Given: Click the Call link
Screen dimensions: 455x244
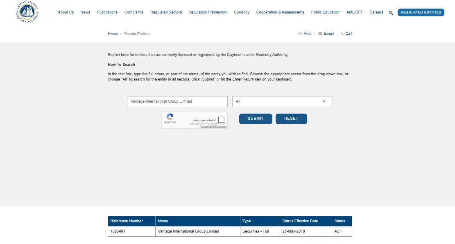Looking at the screenshot, I should pos(349,34).
